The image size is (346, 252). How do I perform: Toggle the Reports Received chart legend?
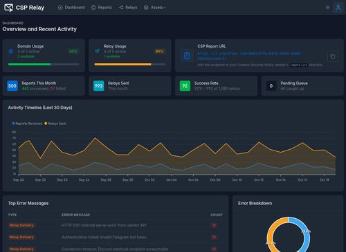point(27,124)
